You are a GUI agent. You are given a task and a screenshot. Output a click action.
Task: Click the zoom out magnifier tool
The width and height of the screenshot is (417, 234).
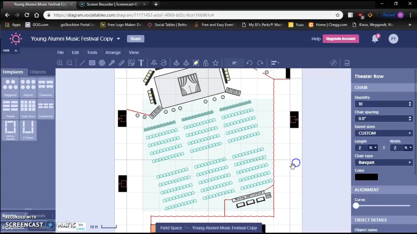point(69,63)
